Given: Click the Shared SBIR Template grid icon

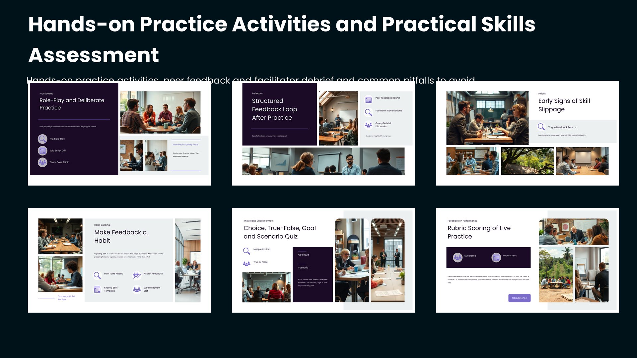Looking at the screenshot, I should point(97,289).
